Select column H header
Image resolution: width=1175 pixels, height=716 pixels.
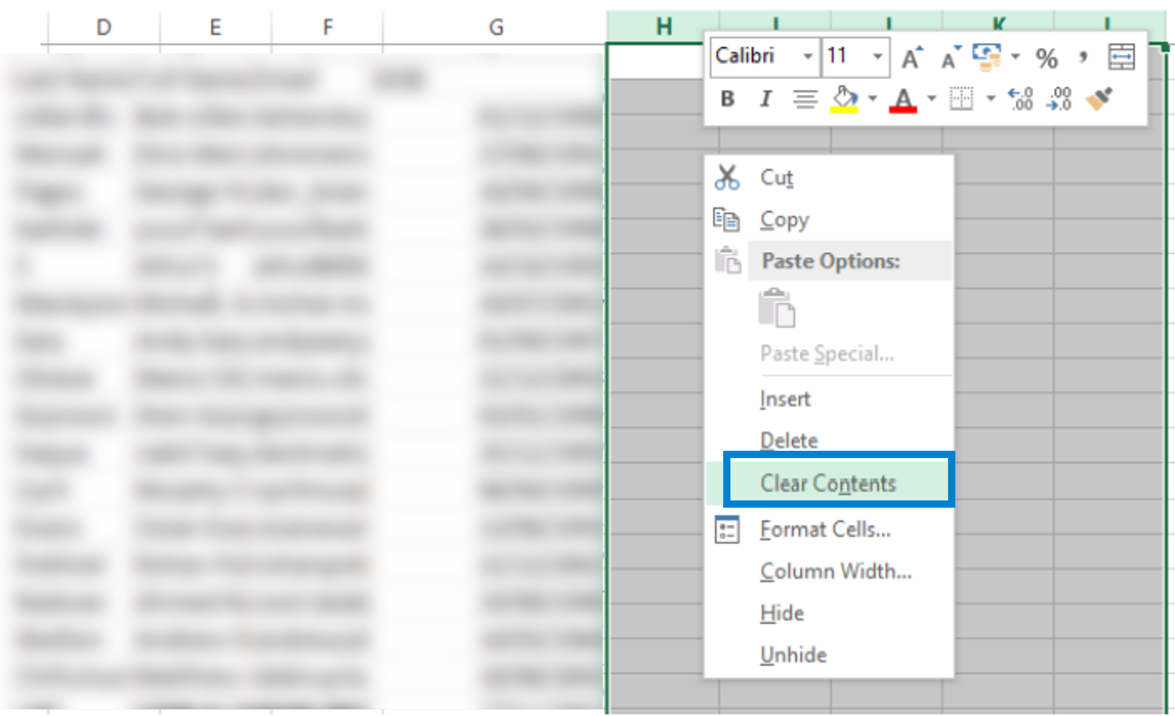coord(664,26)
